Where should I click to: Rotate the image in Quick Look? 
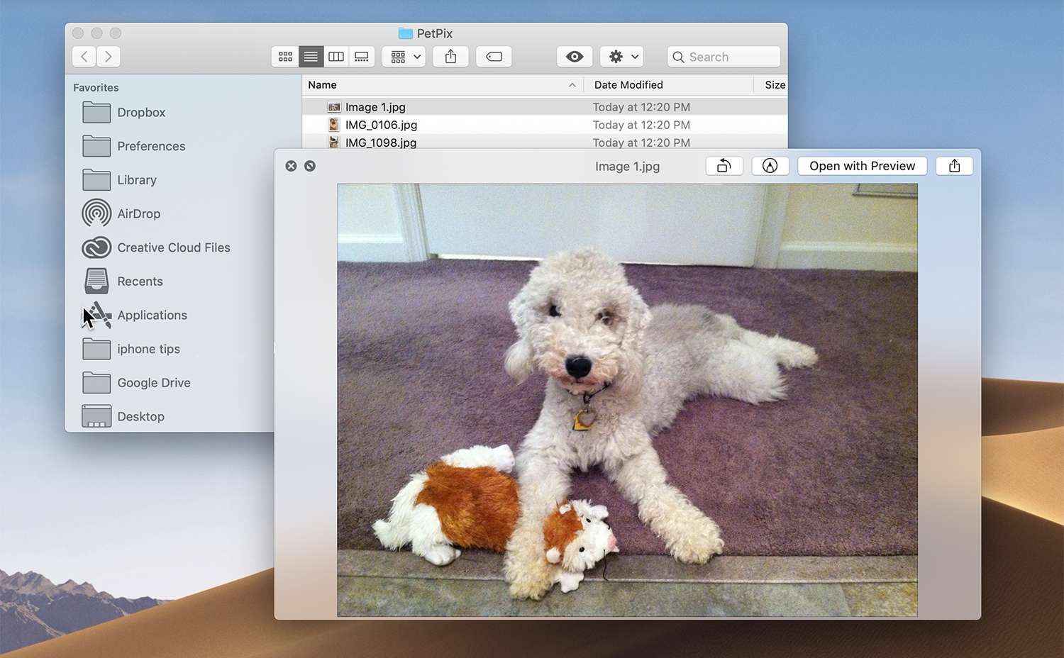click(x=724, y=166)
